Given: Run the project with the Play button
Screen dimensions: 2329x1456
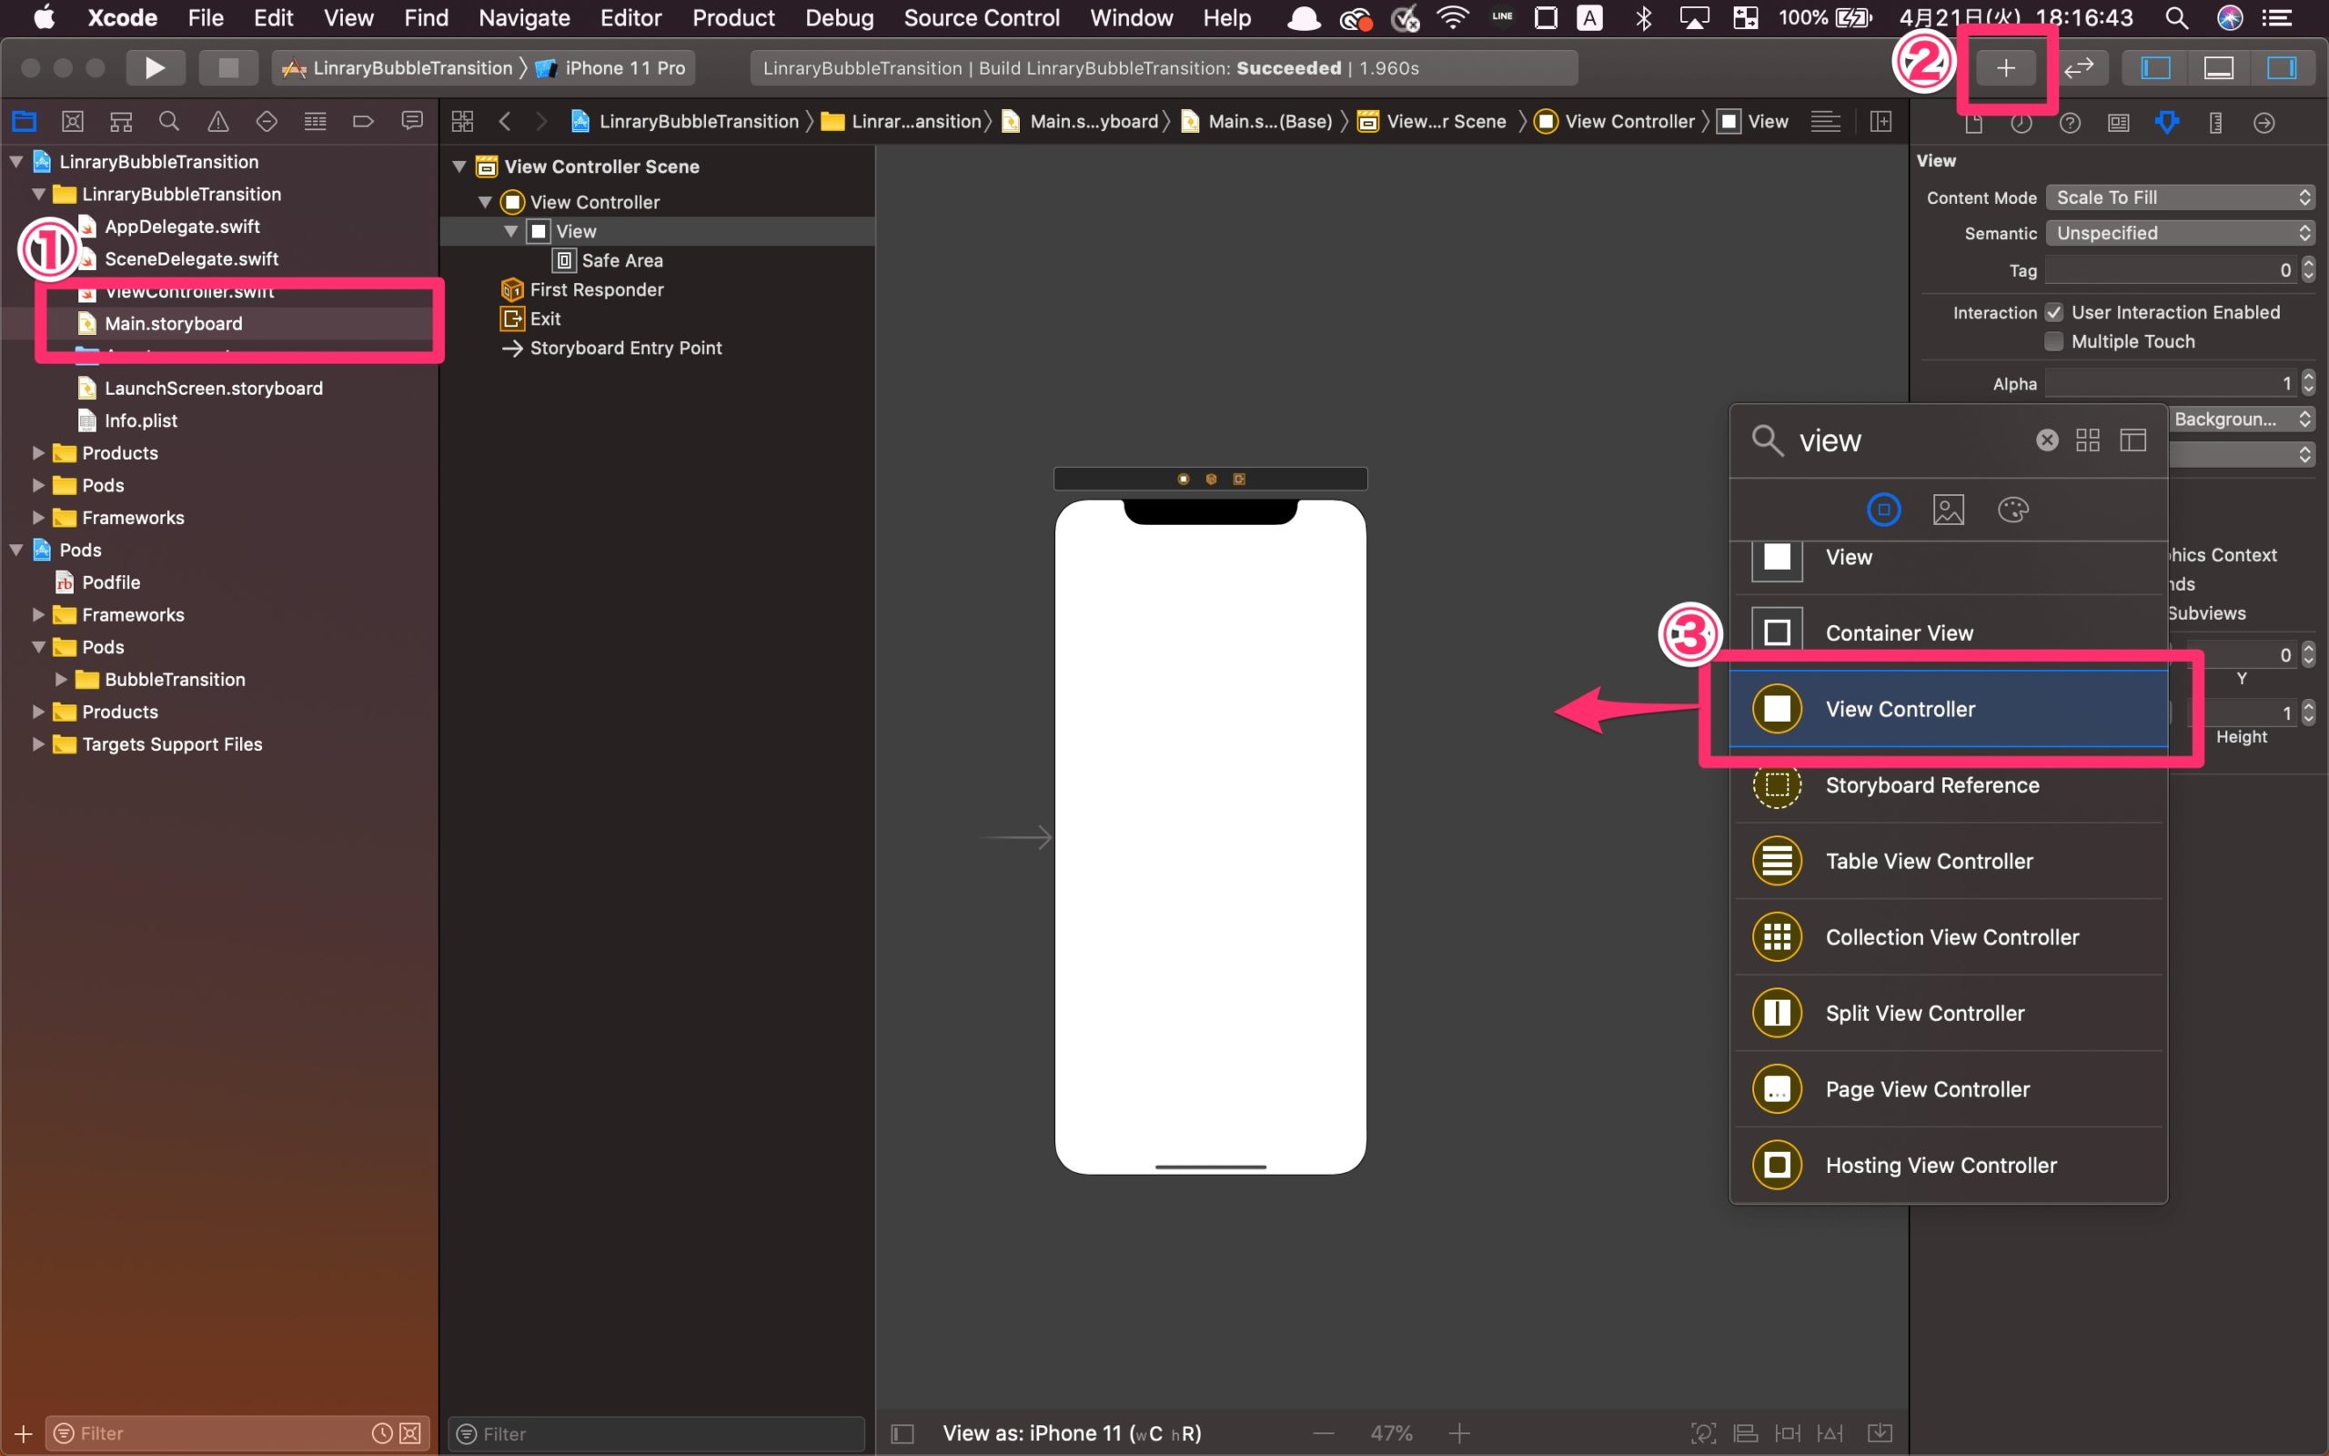Looking at the screenshot, I should 154,67.
